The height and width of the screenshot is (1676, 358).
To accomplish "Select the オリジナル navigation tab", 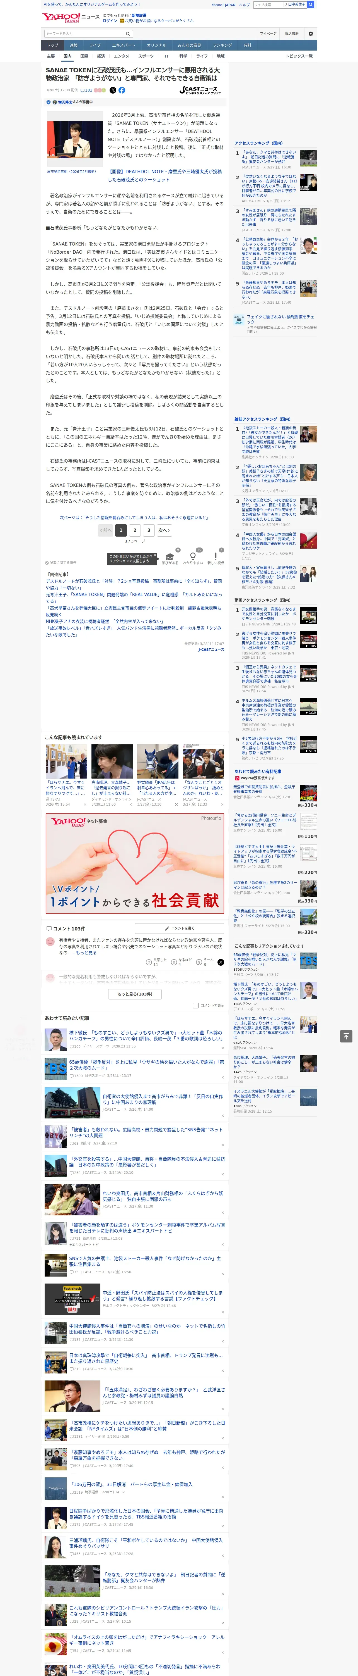I will (157, 46).
